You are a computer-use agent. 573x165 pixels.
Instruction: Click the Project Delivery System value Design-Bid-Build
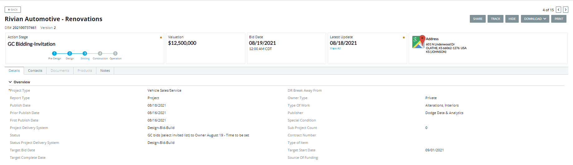(x=161, y=128)
